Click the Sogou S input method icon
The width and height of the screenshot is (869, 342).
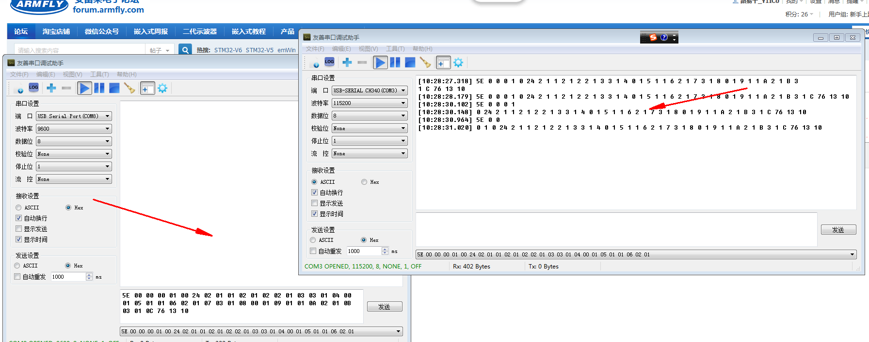pyautogui.click(x=653, y=37)
